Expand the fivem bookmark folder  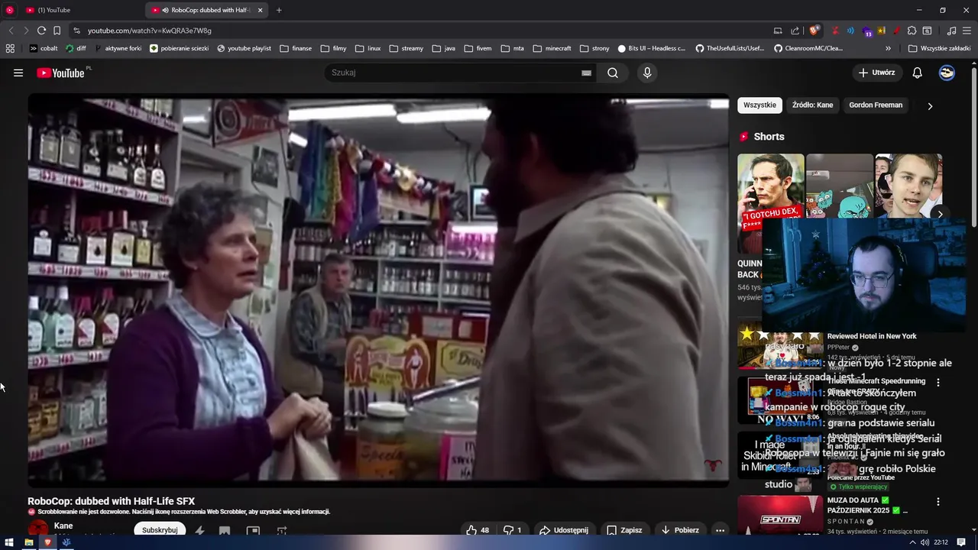478,48
